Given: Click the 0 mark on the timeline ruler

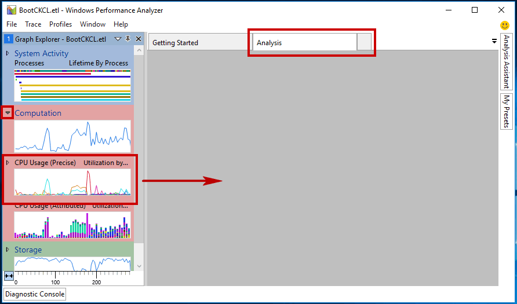Looking at the screenshot, I should [x=16, y=282].
